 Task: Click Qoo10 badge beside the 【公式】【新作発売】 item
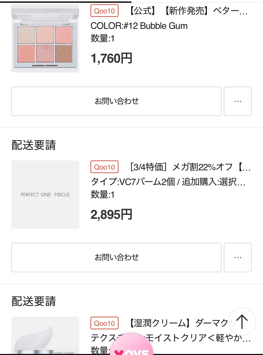pyautogui.click(x=104, y=11)
